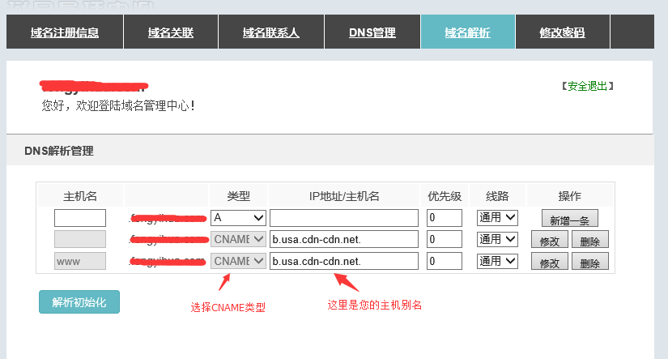Click the empty hostname field in new record row

point(80,218)
